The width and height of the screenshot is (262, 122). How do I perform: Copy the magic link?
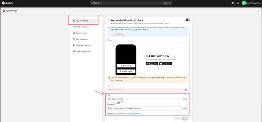click(186, 90)
